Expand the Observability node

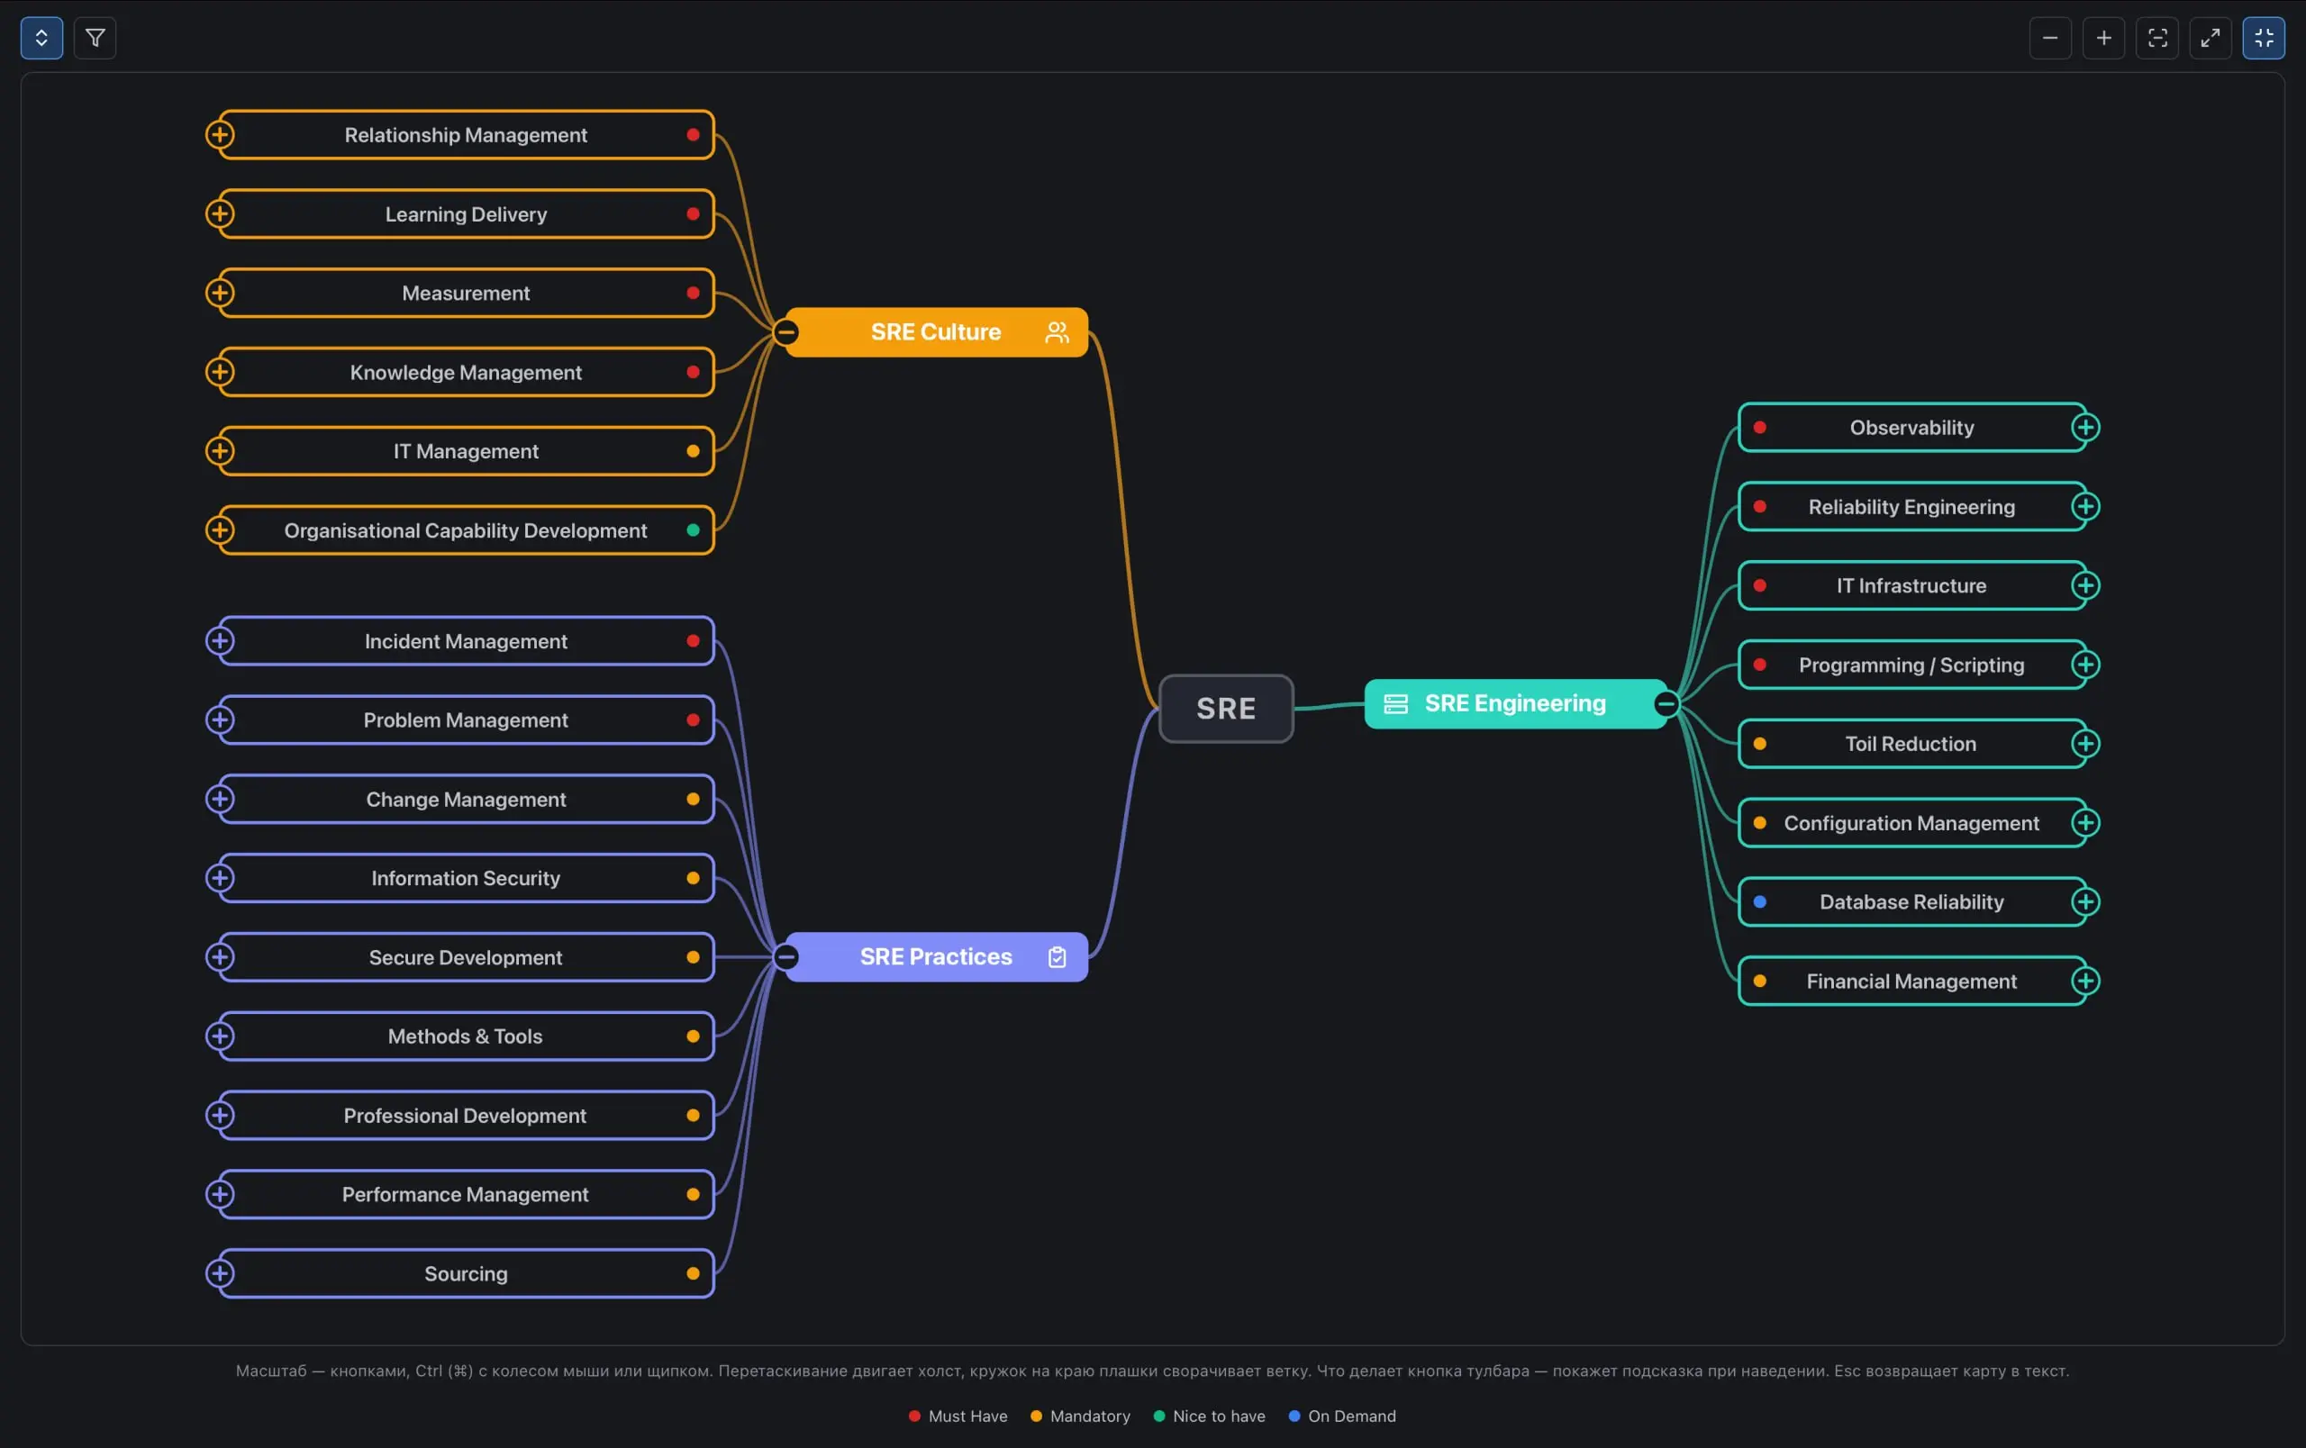point(2085,428)
